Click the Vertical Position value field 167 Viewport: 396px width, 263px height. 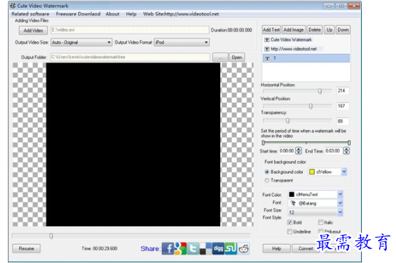pyautogui.click(x=343, y=106)
